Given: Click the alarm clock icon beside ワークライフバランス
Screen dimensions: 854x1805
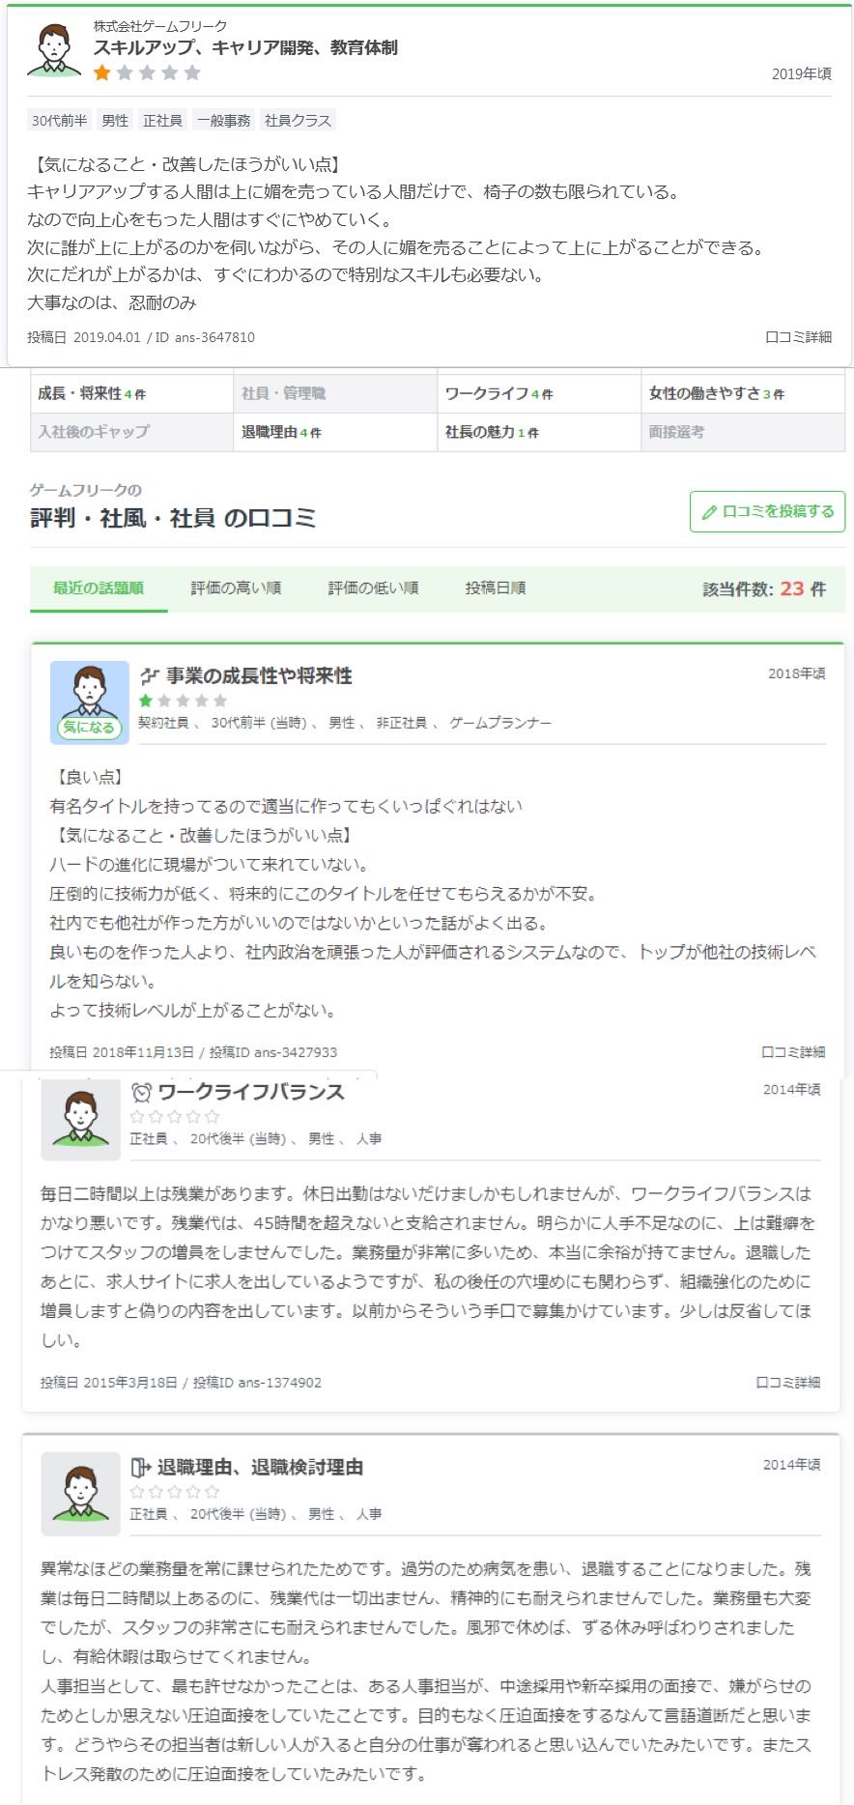Looking at the screenshot, I should (x=142, y=1092).
